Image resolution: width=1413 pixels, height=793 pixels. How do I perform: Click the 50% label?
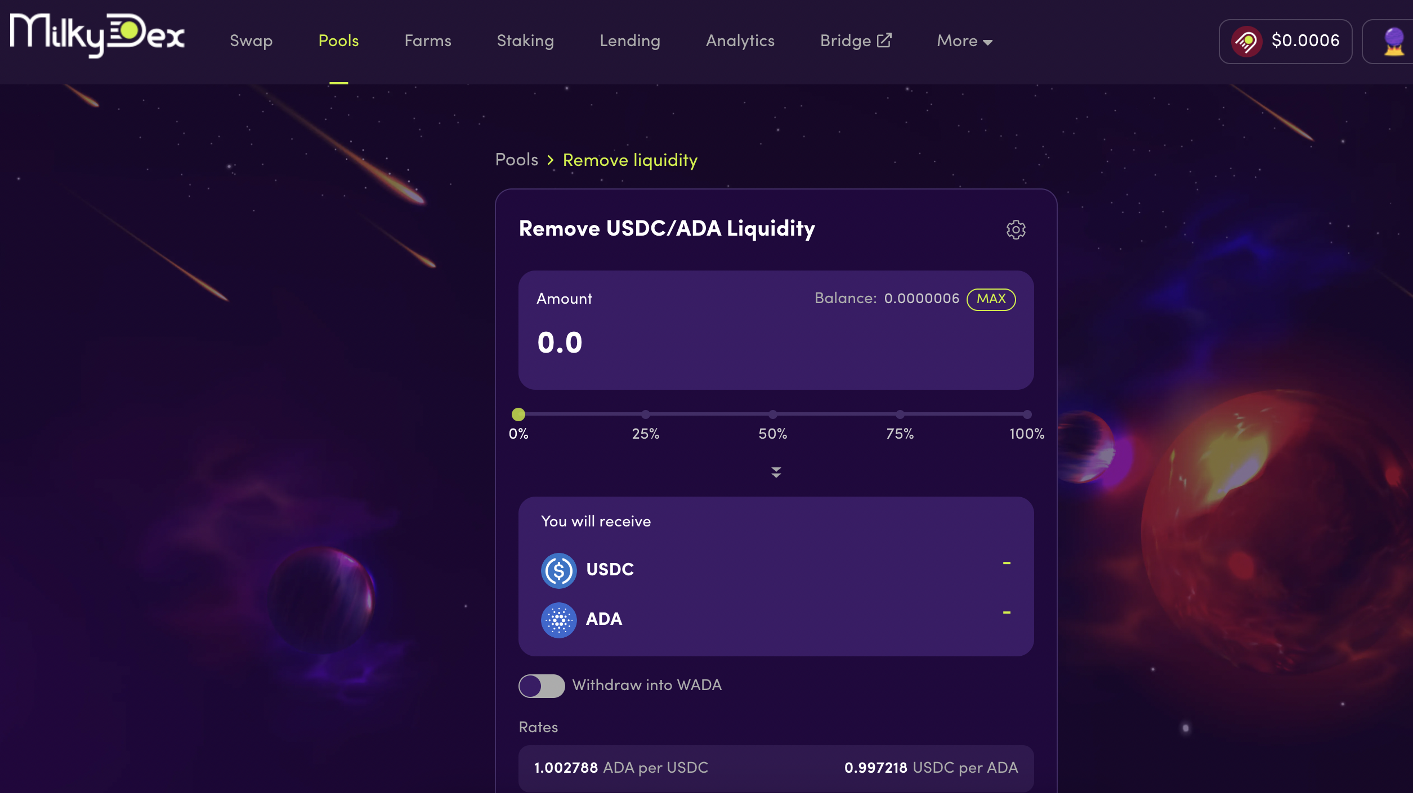pyautogui.click(x=773, y=434)
